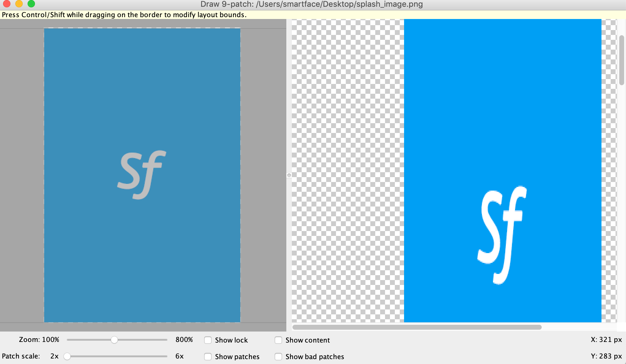This screenshot has height=364, width=626.
Task: Tick the Show bad patches checkbox
Action: point(278,357)
